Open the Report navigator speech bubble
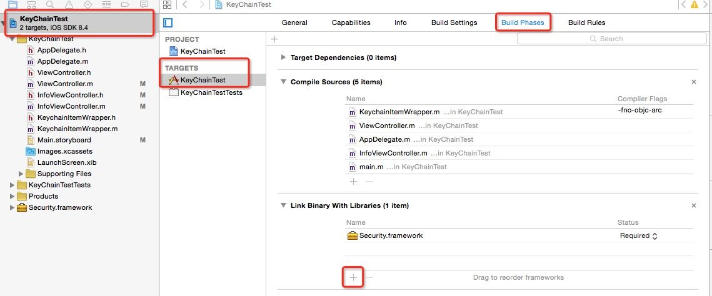This screenshot has width=712, height=296. (x=144, y=4)
